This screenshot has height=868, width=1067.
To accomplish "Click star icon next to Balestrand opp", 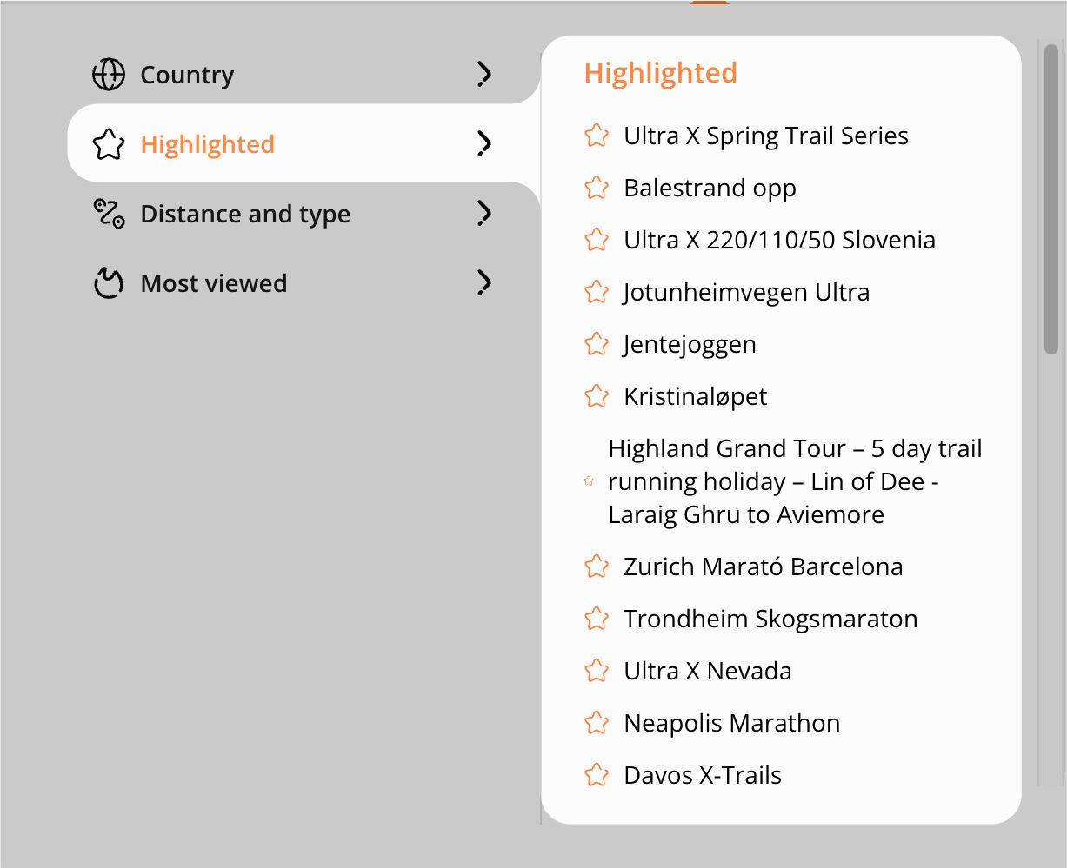I will point(597,188).
